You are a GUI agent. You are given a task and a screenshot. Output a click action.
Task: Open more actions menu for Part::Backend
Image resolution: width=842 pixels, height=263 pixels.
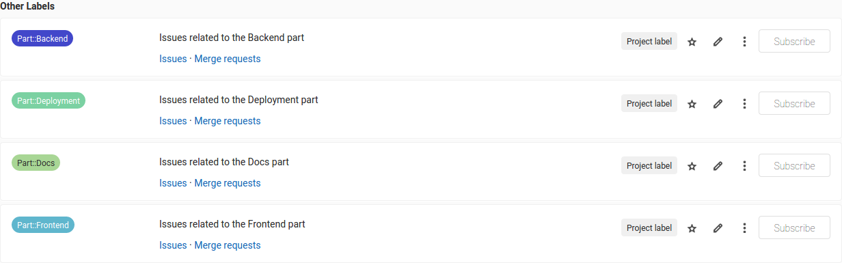click(x=744, y=42)
